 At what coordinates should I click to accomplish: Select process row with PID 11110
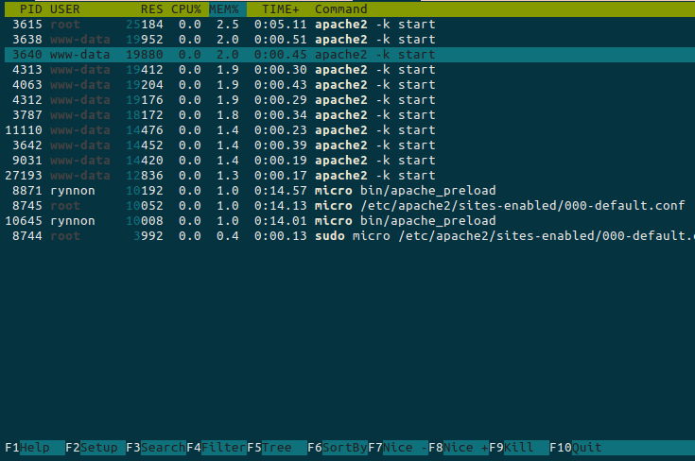350,129
